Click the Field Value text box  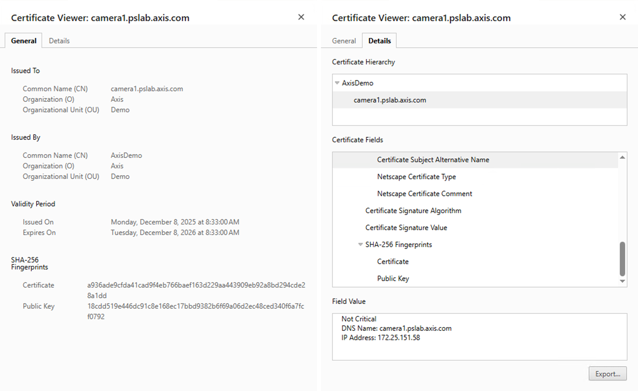point(479,336)
